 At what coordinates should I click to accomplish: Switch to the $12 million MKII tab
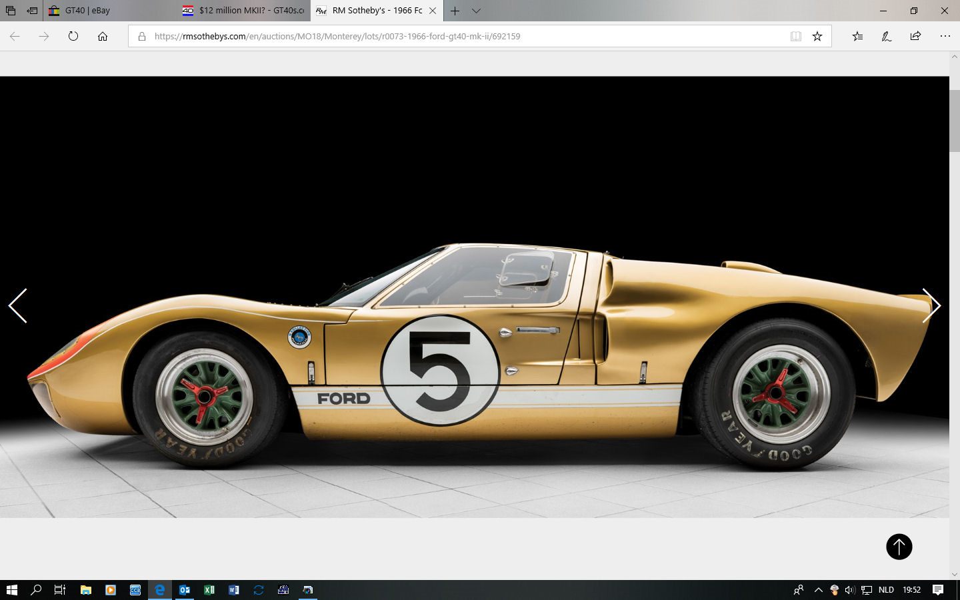click(243, 11)
